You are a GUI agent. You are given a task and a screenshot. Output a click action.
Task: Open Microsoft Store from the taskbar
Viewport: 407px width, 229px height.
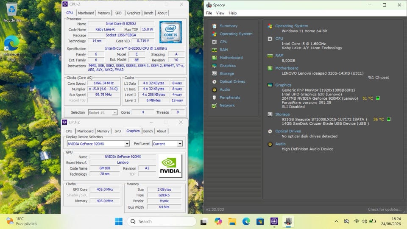[x=260, y=221]
